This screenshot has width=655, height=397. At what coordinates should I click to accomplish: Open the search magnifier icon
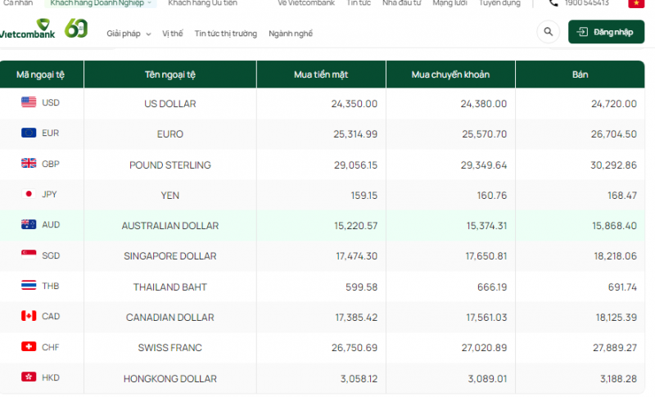click(x=547, y=33)
